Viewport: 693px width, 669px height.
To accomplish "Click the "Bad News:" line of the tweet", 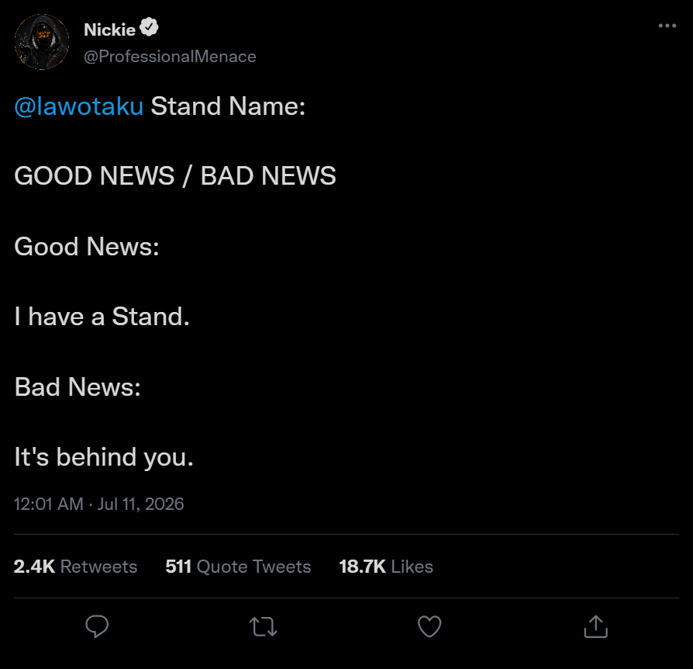I will pos(78,387).
